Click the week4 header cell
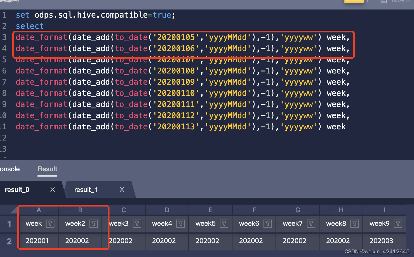 167,224
